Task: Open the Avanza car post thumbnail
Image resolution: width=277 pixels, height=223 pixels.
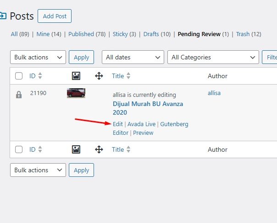Action: [x=76, y=93]
